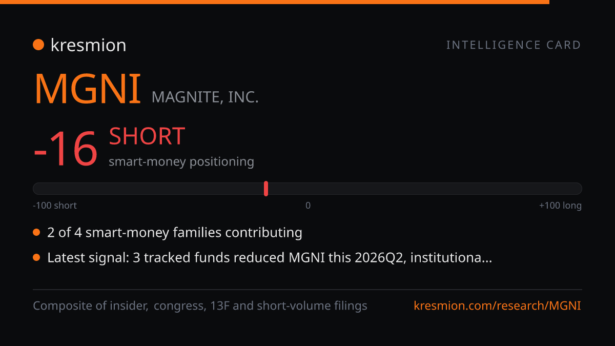Click the 0 midpoint scale label
This screenshot has height=346, width=615.
[308, 206]
